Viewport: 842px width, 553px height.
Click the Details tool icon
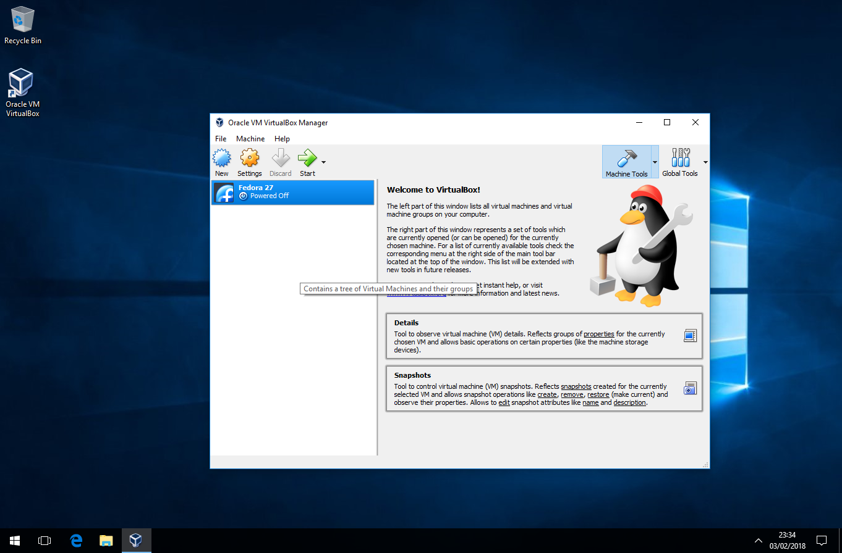690,336
